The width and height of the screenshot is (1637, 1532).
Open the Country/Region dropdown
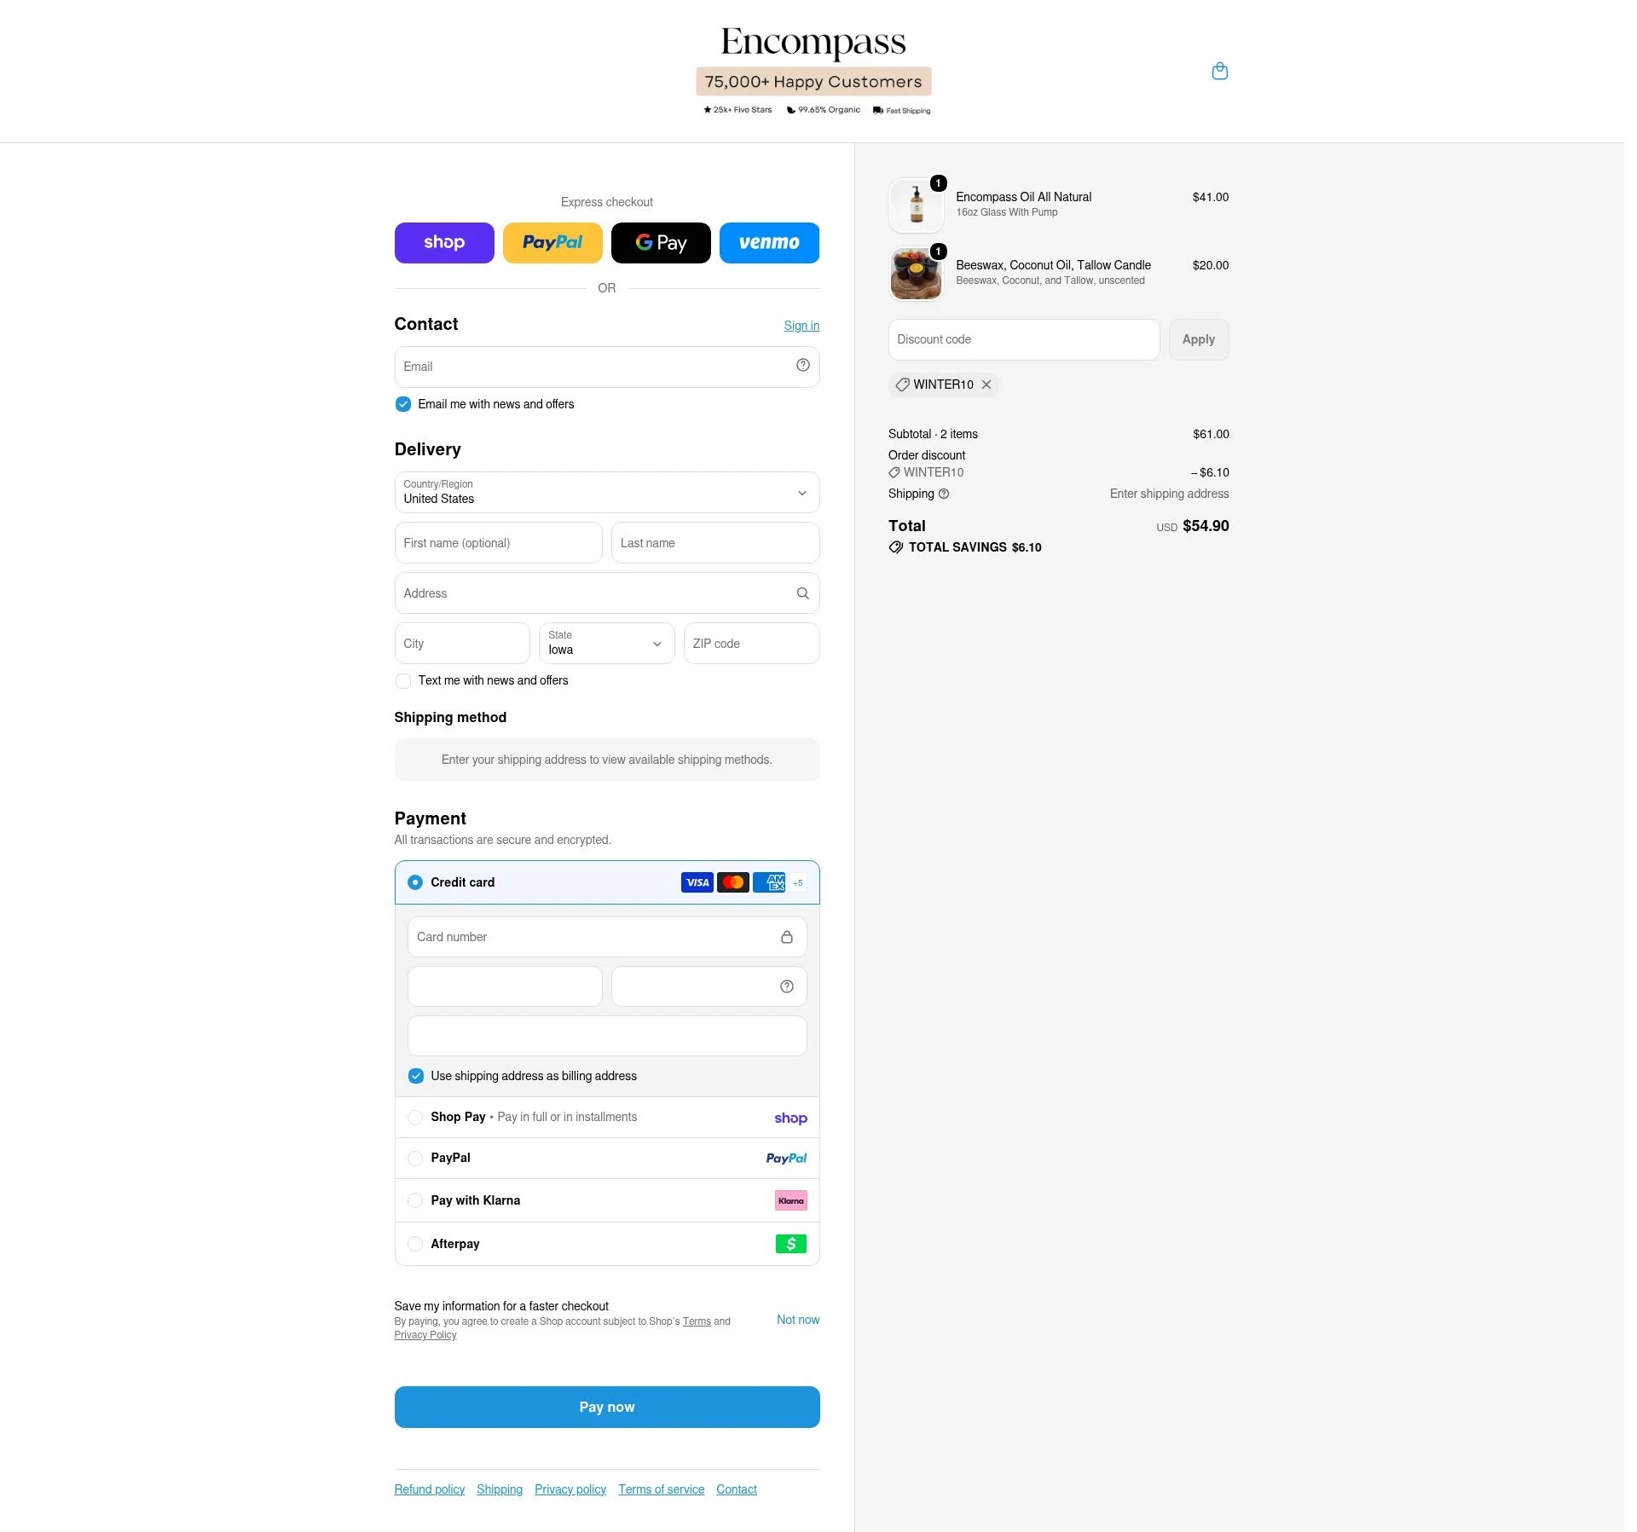click(607, 493)
